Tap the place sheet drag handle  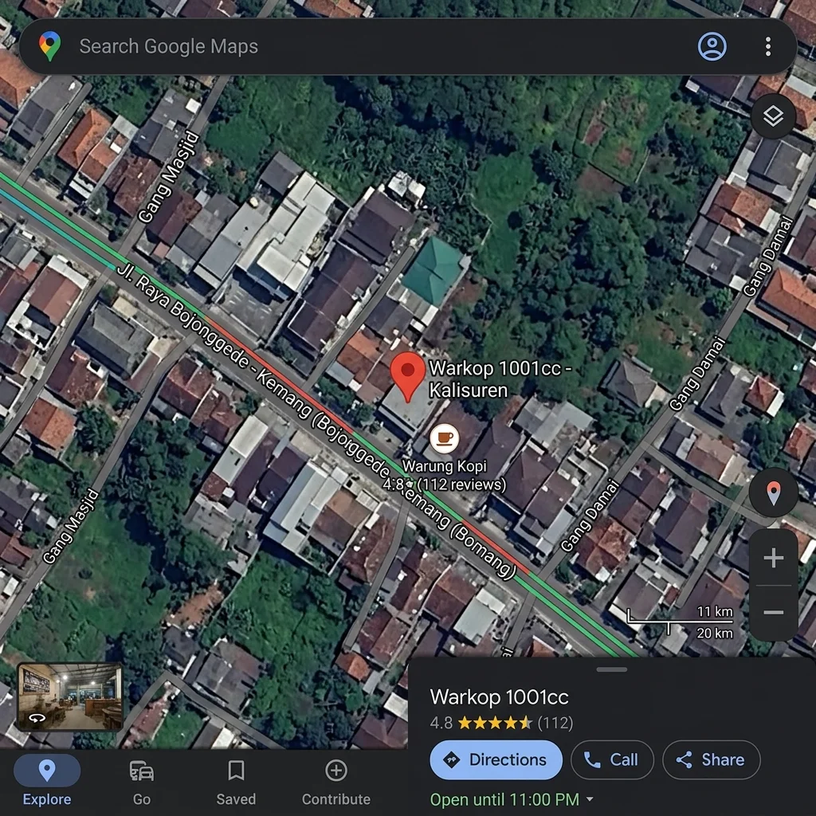click(x=611, y=669)
